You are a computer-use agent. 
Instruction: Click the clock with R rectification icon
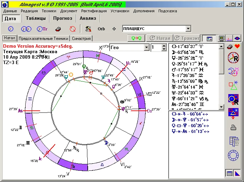233,58
